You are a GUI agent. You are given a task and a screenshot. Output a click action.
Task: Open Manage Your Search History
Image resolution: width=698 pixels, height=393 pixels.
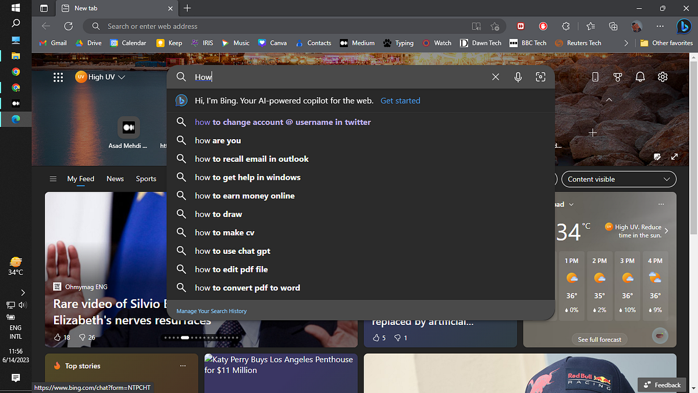pos(211,311)
